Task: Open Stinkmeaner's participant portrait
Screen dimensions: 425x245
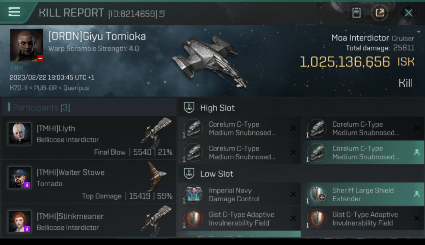Action: [x=20, y=221]
